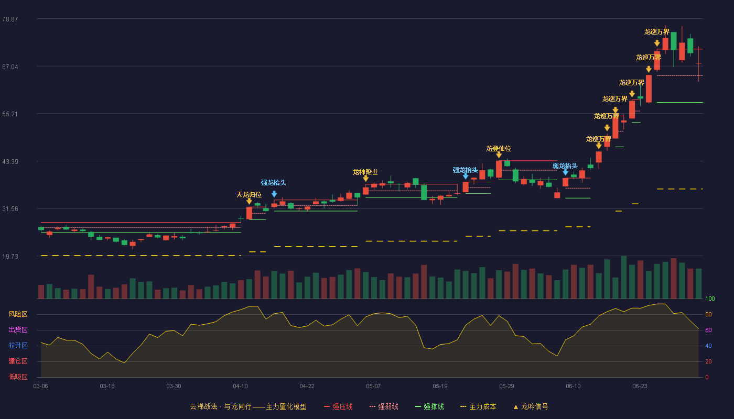Select the yellow arrow below 龙神降世
The height and width of the screenshot is (419, 734).
pos(365,179)
